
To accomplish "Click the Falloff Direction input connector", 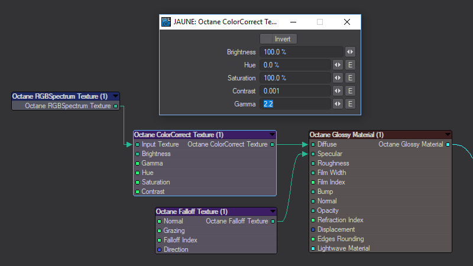I will [159, 249].
